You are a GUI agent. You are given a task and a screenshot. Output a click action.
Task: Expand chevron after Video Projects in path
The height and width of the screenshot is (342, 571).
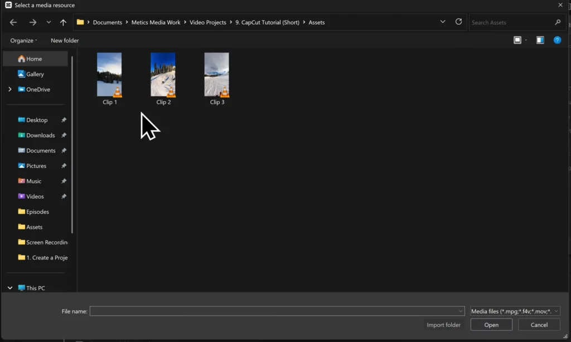[231, 22]
